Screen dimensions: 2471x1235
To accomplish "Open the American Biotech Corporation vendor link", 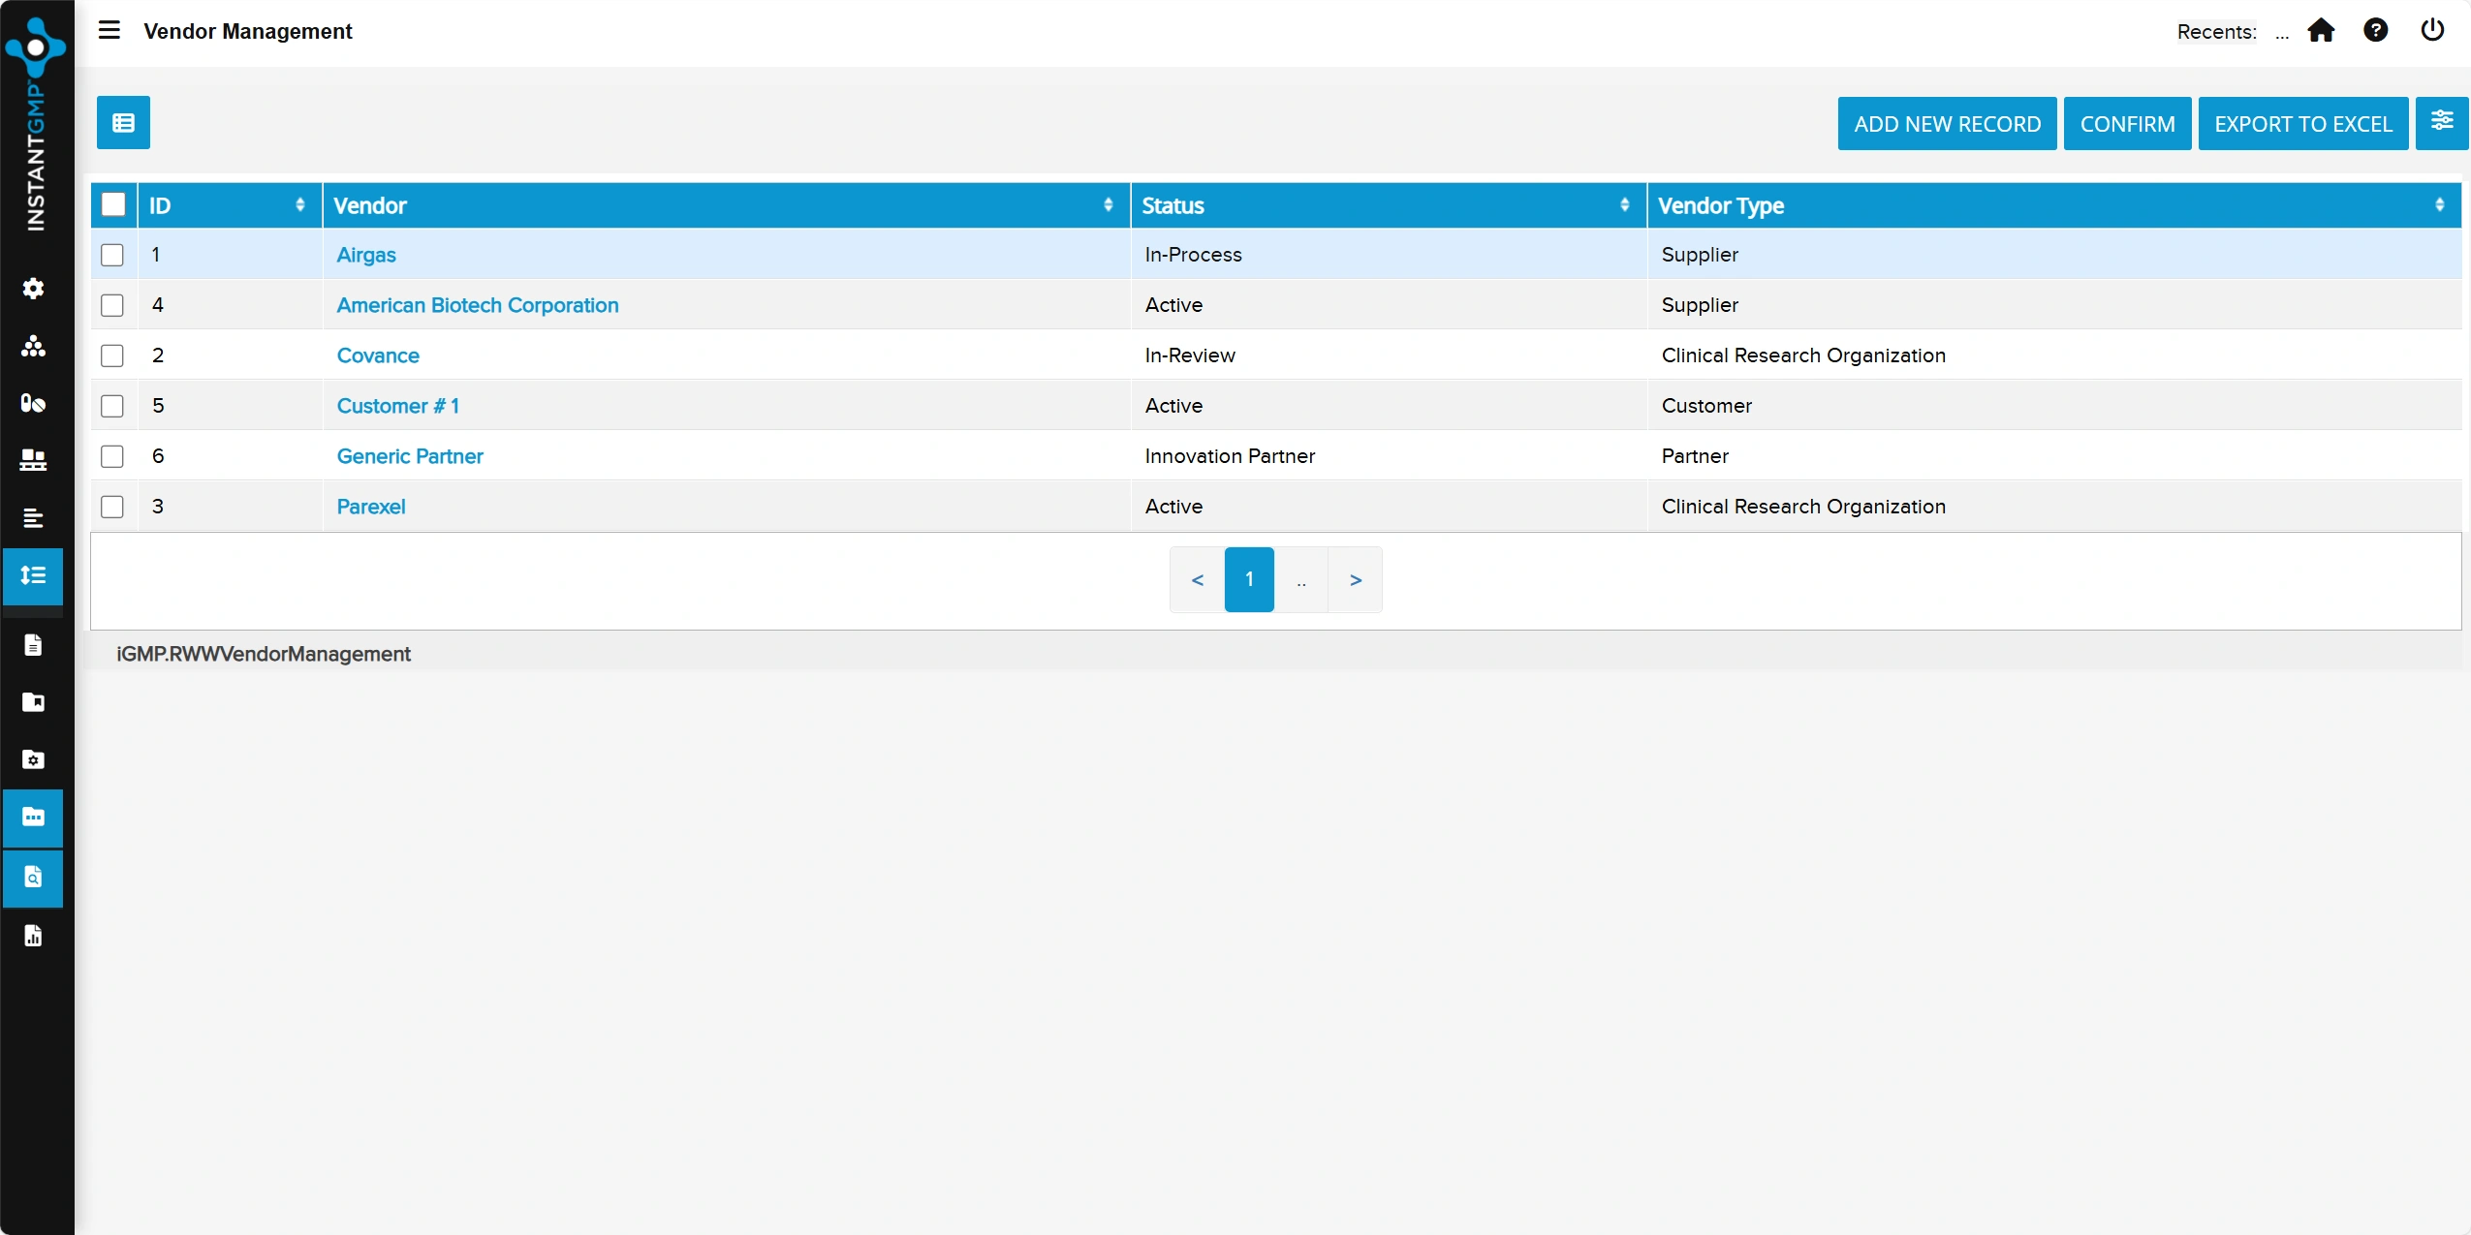I will pyautogui.click(x=478, y=305).
